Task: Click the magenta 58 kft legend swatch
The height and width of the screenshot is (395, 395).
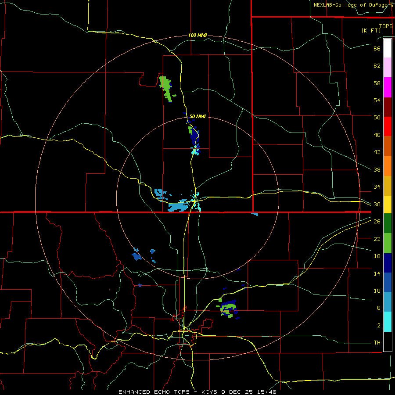Action: click(x=388, y=87)
